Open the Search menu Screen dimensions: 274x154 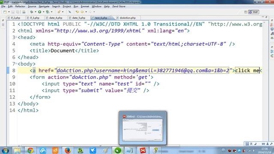click(56, 6)
